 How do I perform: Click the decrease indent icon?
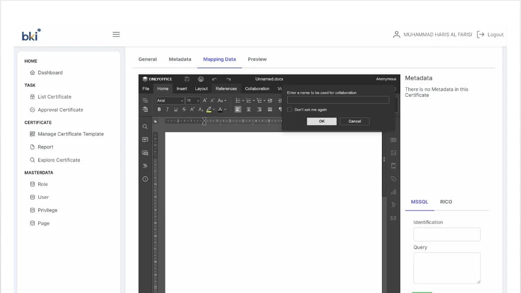point(270,100)
